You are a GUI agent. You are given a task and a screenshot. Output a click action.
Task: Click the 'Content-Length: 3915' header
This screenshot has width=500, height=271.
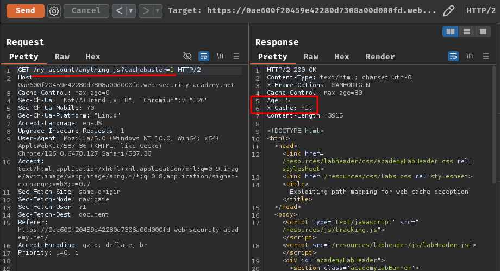tap(305, 115)
